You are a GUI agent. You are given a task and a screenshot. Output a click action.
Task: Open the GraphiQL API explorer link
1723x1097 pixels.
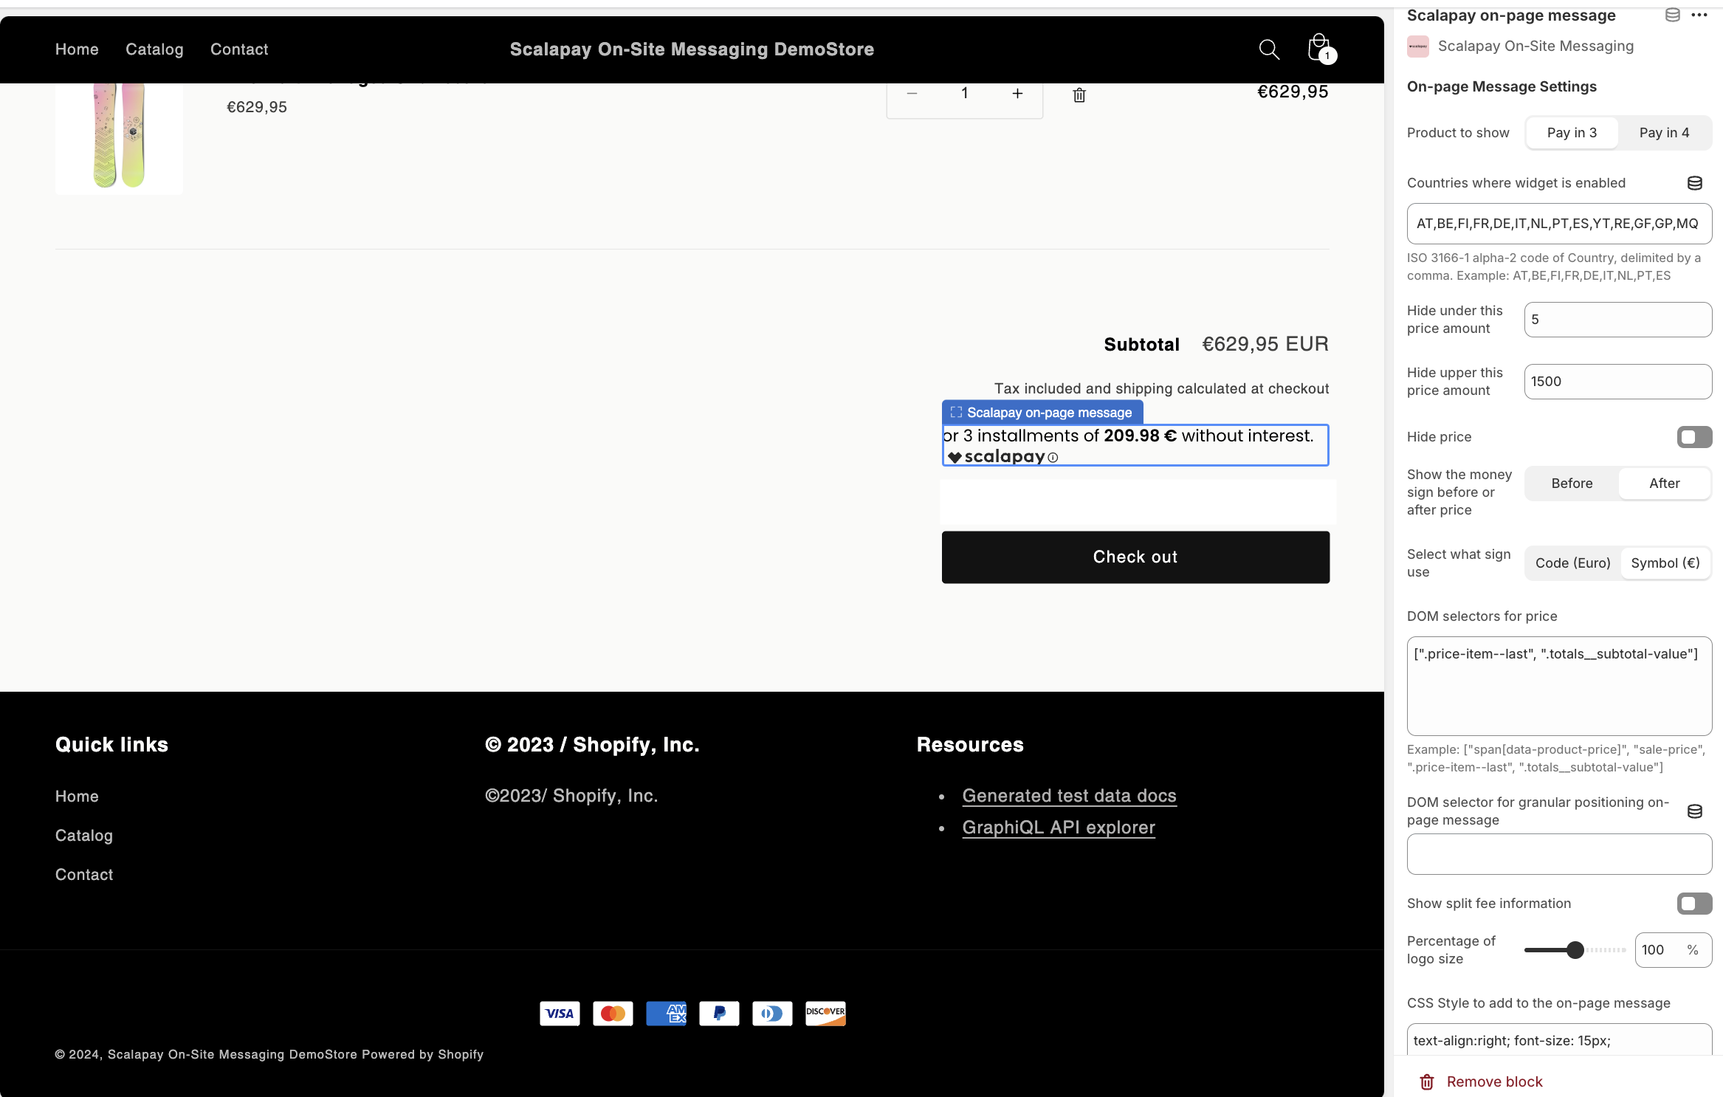[x=1058, y=828]
